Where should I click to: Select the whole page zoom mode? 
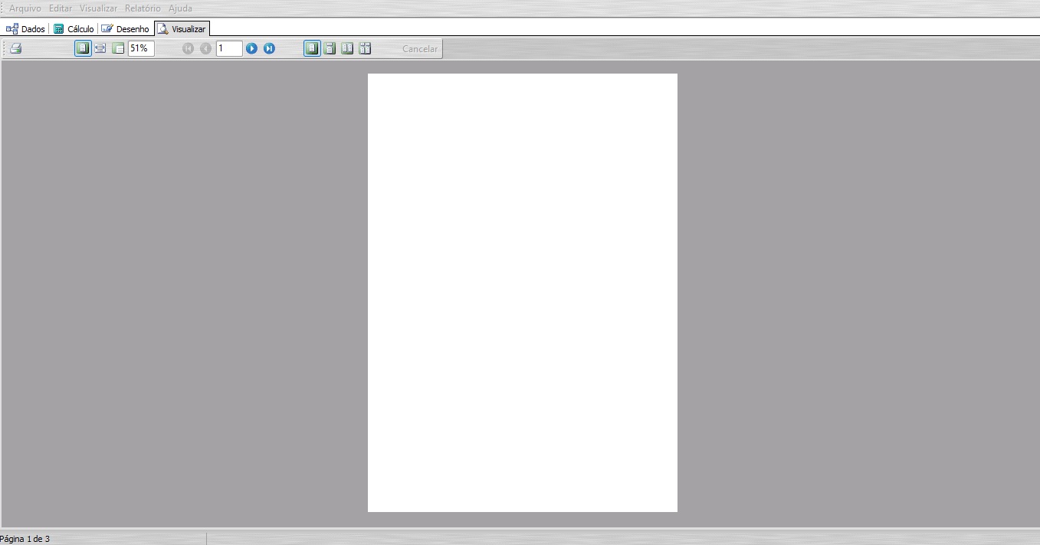[83, 48]
